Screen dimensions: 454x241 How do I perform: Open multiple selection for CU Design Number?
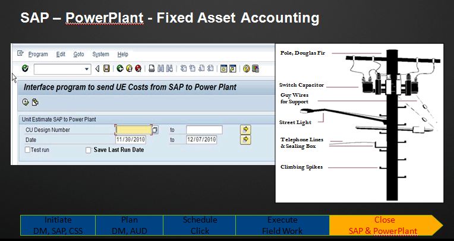(245, 129)
